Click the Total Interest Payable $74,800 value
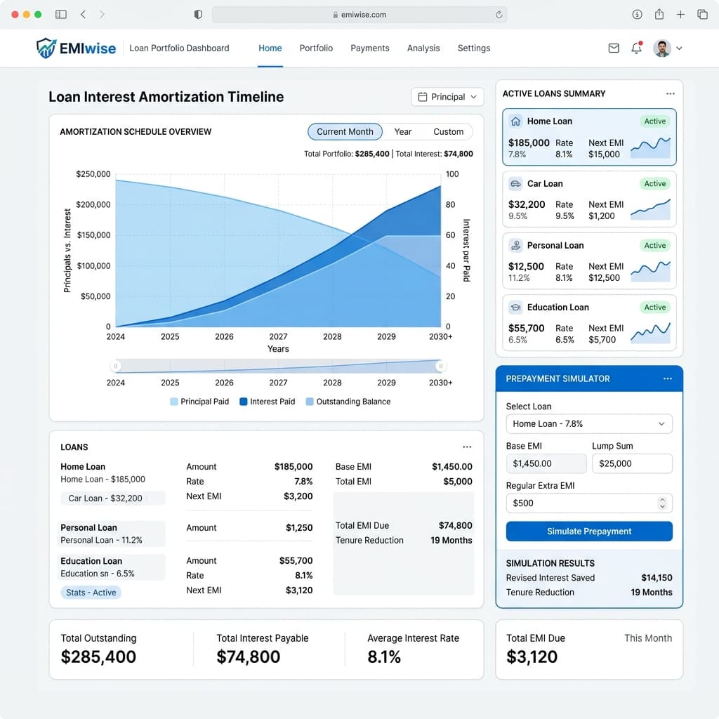 pos(248,657)
